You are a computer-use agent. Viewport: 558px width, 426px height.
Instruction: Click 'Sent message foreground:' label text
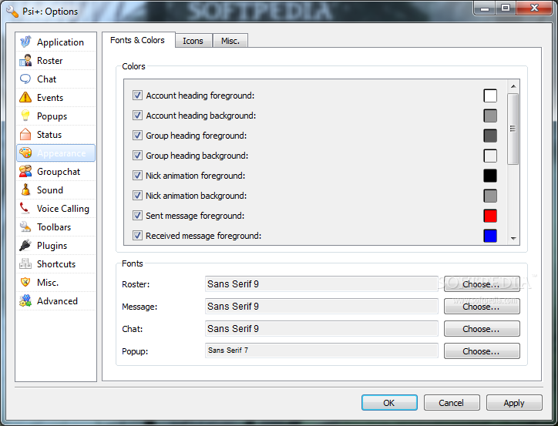tap(195, 216)
